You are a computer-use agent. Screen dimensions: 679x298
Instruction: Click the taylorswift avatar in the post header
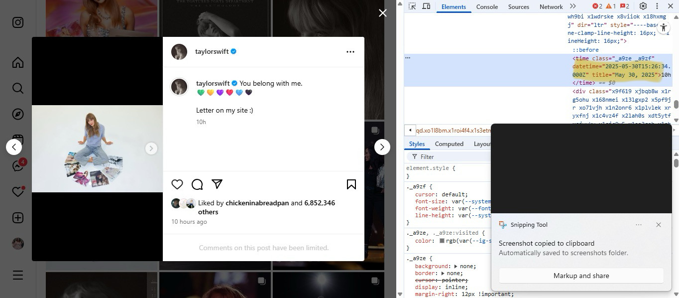point(179,52)
